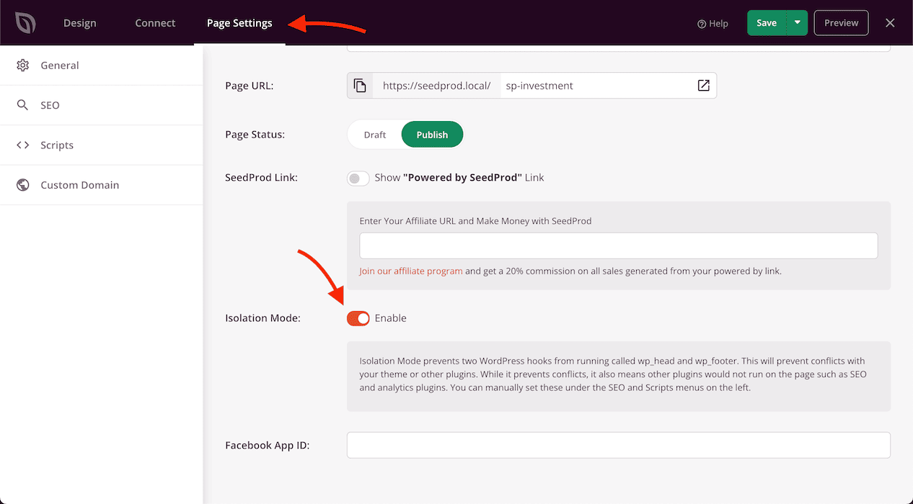913x504 pixels.
Task: Click the SeedProd leaf logo
Action: tap(25, 23)
